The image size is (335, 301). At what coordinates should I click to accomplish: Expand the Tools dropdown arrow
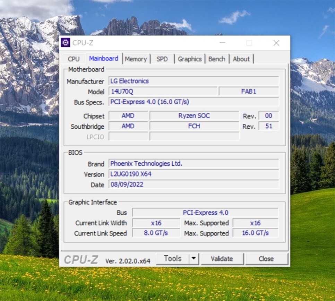[194, 259]
